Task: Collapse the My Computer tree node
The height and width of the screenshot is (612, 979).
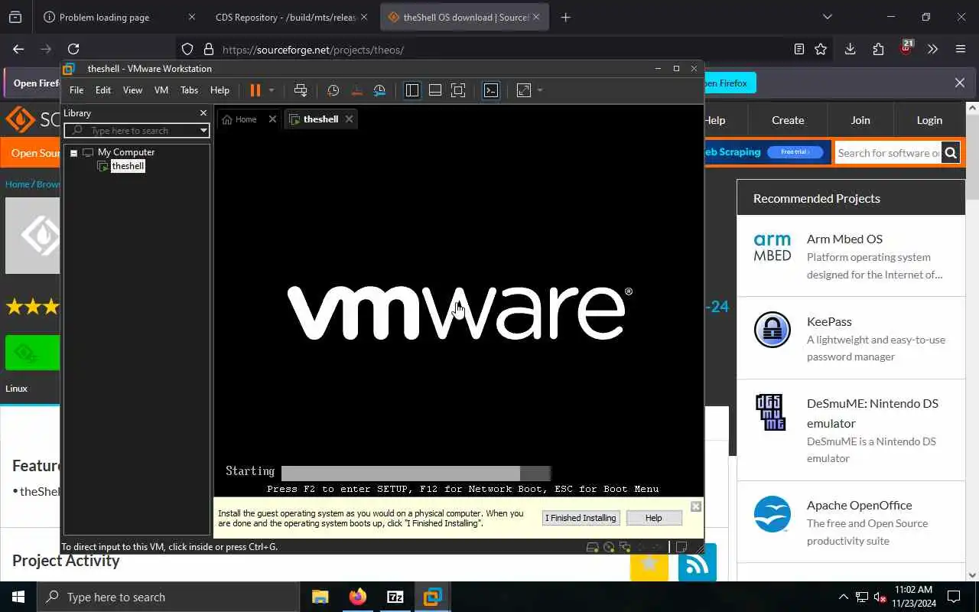Action: coord(74,153)
